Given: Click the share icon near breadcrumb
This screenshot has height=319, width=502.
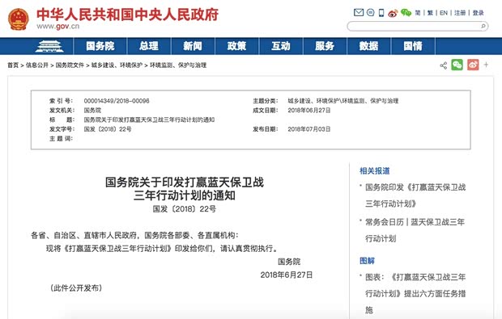Looking at the screenshot, I should tap(444, 65).
